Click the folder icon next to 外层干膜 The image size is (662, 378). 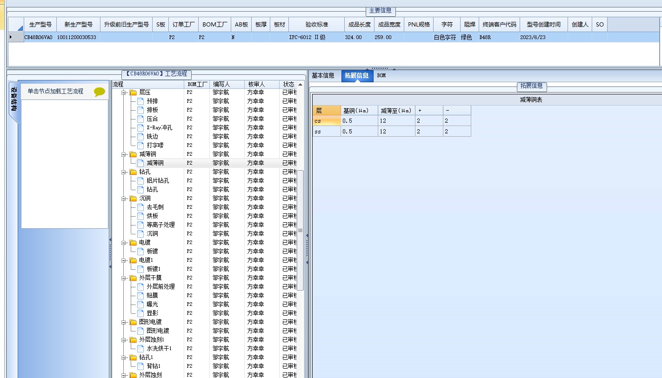click(134, 278)
